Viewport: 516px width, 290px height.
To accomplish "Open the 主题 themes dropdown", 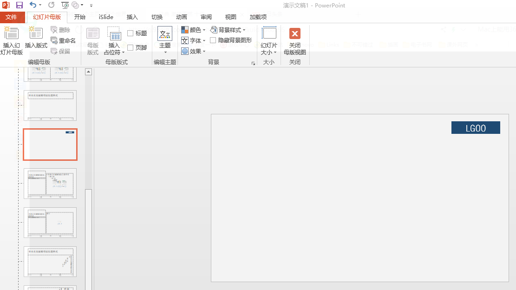I will click(x=165, y=40).
